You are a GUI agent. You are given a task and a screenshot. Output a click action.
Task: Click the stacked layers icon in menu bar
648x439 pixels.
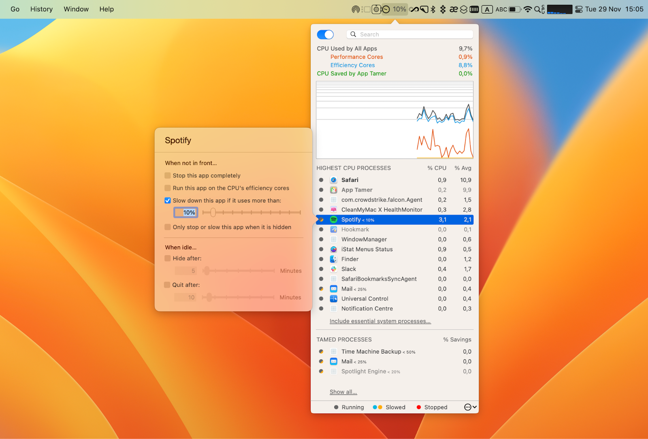click(464, 9)
